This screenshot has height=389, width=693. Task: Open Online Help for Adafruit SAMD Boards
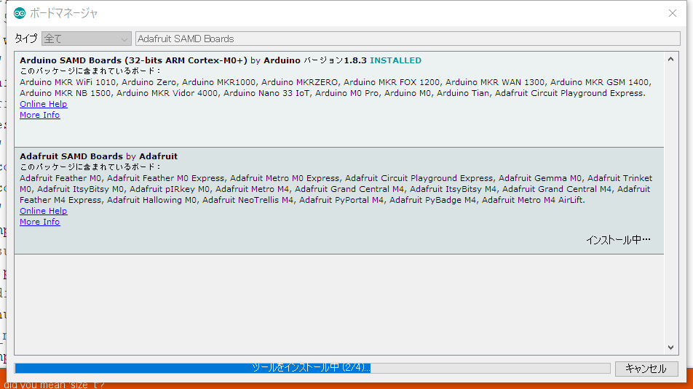tap(43, 211)
